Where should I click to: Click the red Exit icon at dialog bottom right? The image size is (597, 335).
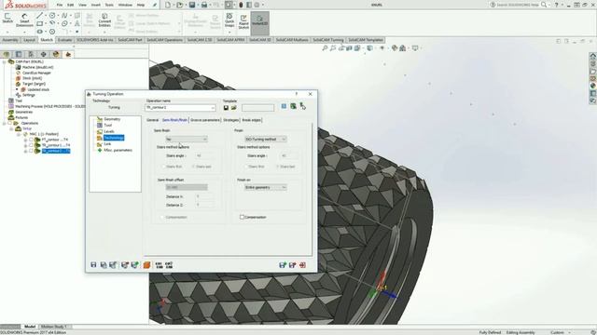(302, 264)
